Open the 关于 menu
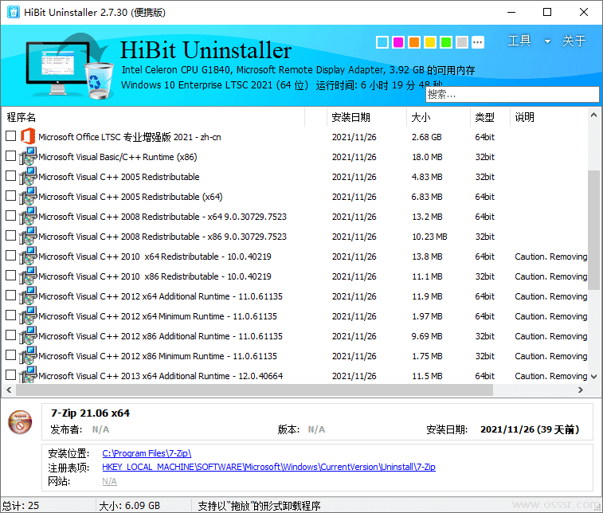 tap(574, 41)
